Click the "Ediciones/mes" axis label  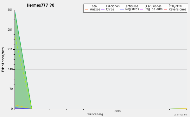tap(3, 60)
